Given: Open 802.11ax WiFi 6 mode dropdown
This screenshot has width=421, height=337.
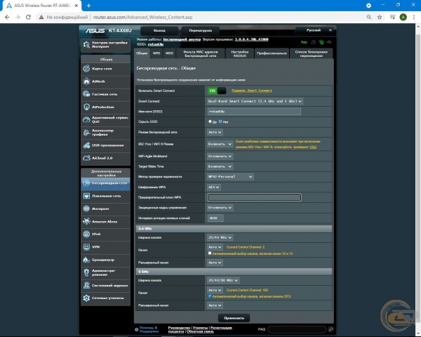Looking at the screenshot, I should tap(220, 144).
